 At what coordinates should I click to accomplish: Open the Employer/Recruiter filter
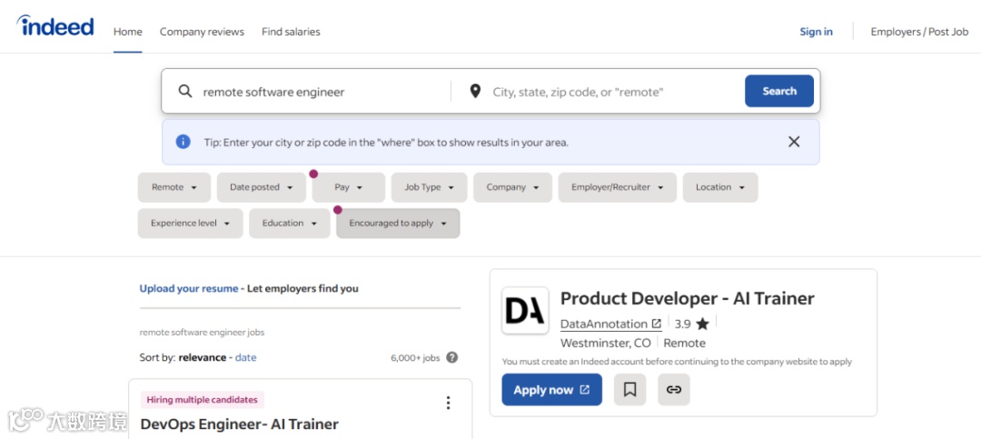pos(618,187)
